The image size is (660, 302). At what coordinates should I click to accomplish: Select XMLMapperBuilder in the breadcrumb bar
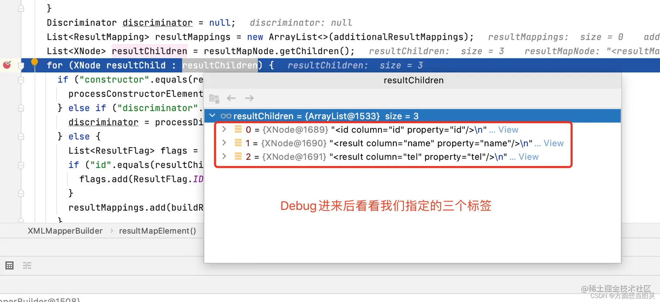click(65, 231)
